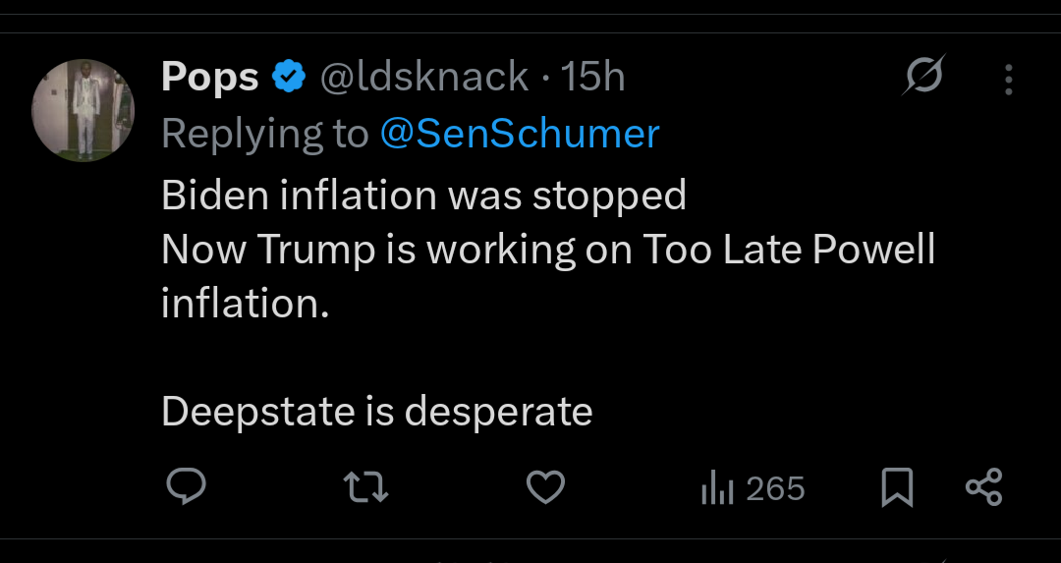Open the three-dot more options menu
This screenshot has height=563, width=1061.
pos(1008,79)
